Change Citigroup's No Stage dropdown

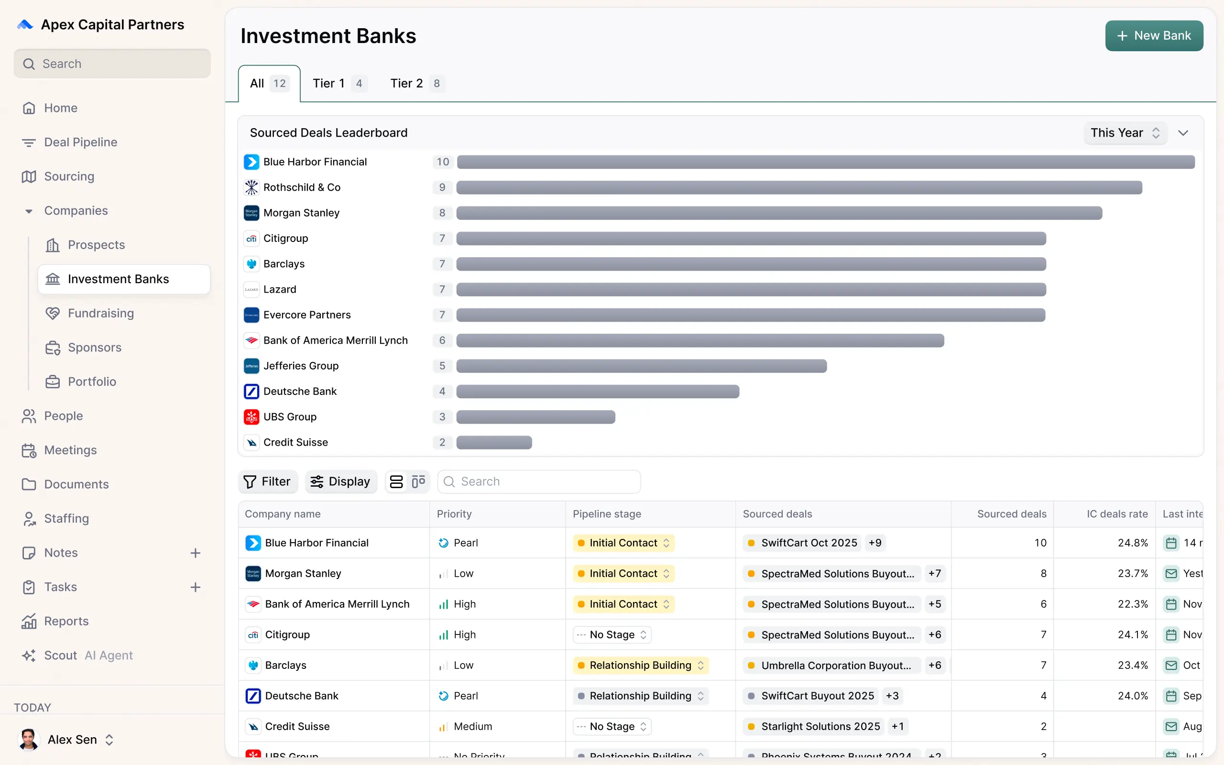pos(612,634)
